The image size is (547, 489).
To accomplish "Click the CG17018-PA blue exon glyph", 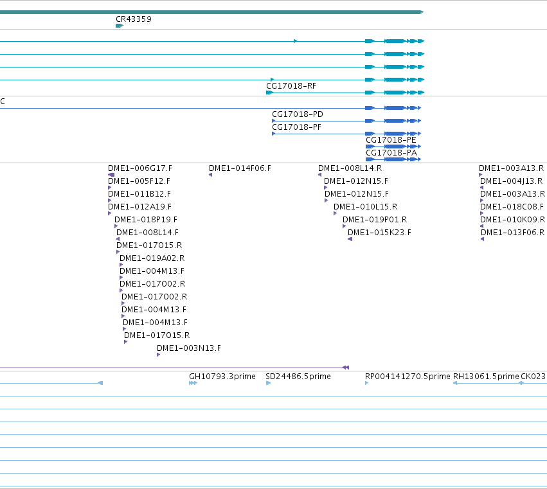I will (393, 159).
